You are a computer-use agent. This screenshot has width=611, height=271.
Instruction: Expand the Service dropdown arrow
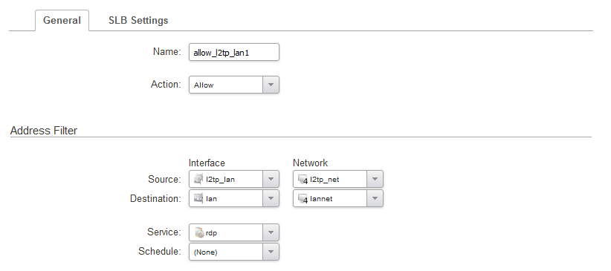(x=271, y=232)
